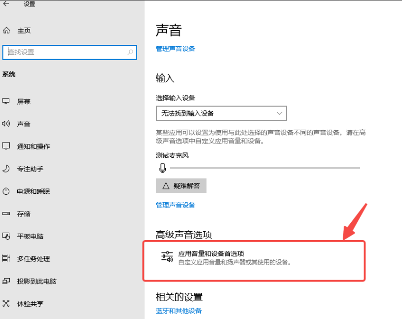Click the 主页 home icon
Image resolution: width=402 pixels, height=319 pixels.
7,30
